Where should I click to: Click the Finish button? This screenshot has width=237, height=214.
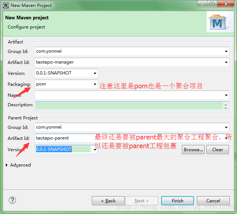pos(178,201)
